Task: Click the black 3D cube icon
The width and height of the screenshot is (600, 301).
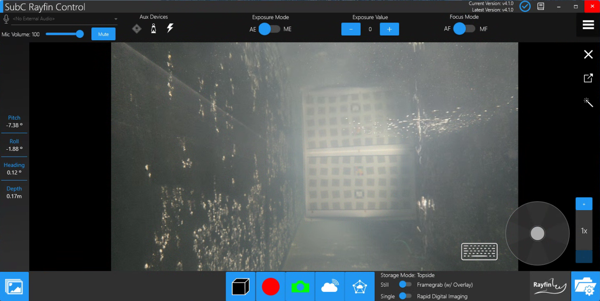Action: (240, 287)
